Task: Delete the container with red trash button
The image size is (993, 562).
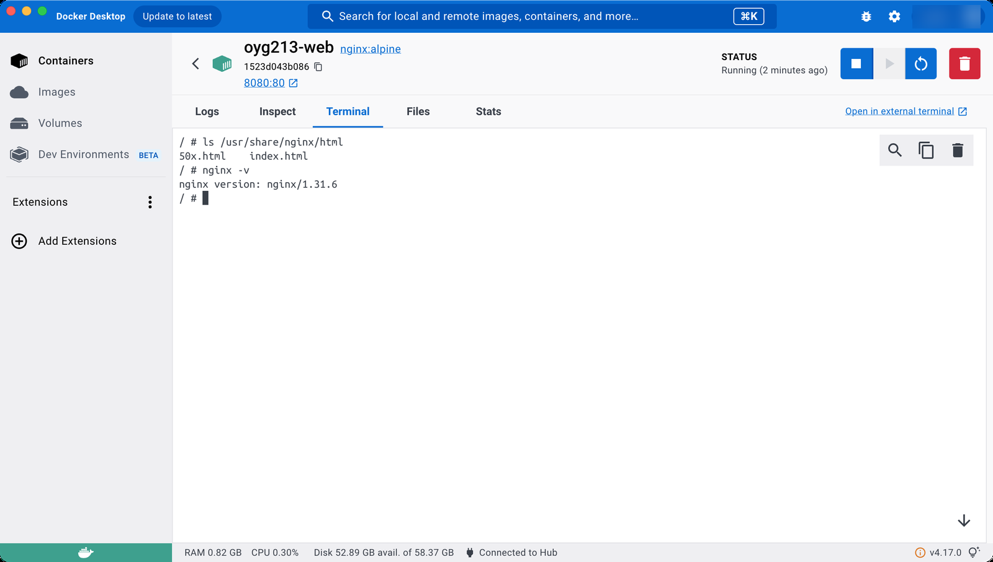Action: [x=964, y=63]
